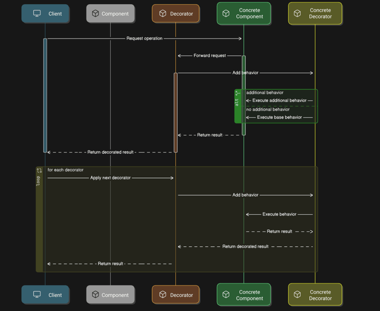
Task: Click the blue Client activation bar
Action: pyautogui.click(x=45, y=95)
